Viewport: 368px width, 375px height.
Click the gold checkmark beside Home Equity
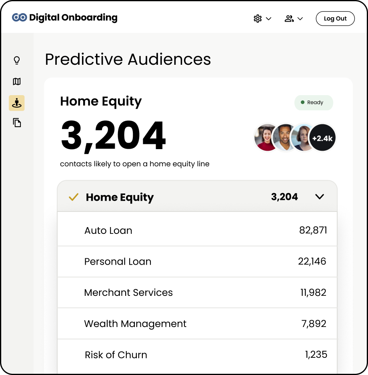coord(74,197)
